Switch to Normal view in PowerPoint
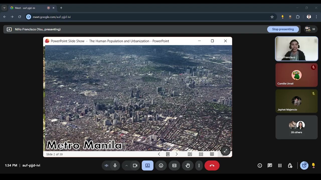This screenshot has width=321, height=180. (190, 154)
